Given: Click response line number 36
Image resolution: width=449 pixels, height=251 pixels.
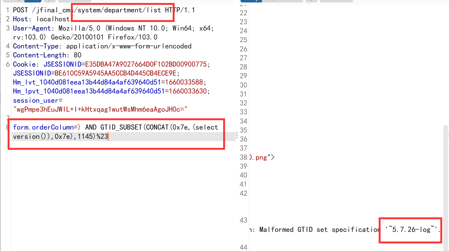Looking at the screenshot, I should (x=244, y=139).
